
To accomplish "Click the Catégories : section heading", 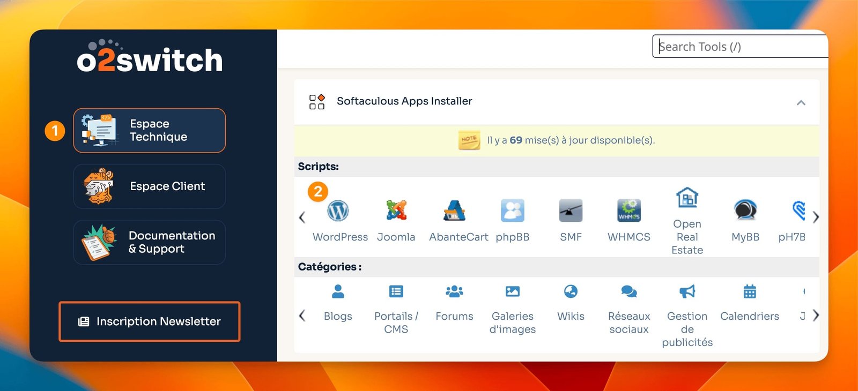I will [x=330, y=267].
